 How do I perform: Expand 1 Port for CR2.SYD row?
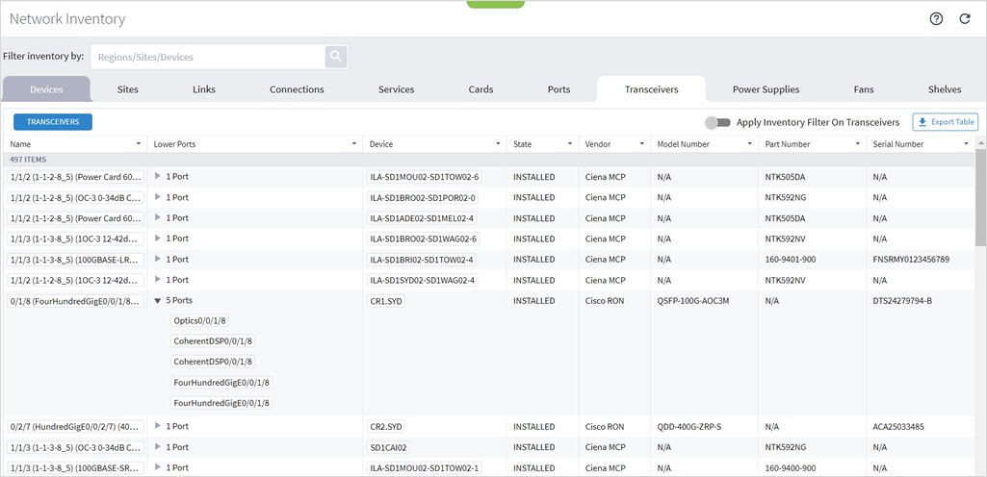[158, 426]
